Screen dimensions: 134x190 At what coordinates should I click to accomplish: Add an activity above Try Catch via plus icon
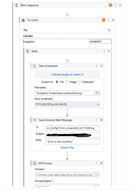coord(67,15)
